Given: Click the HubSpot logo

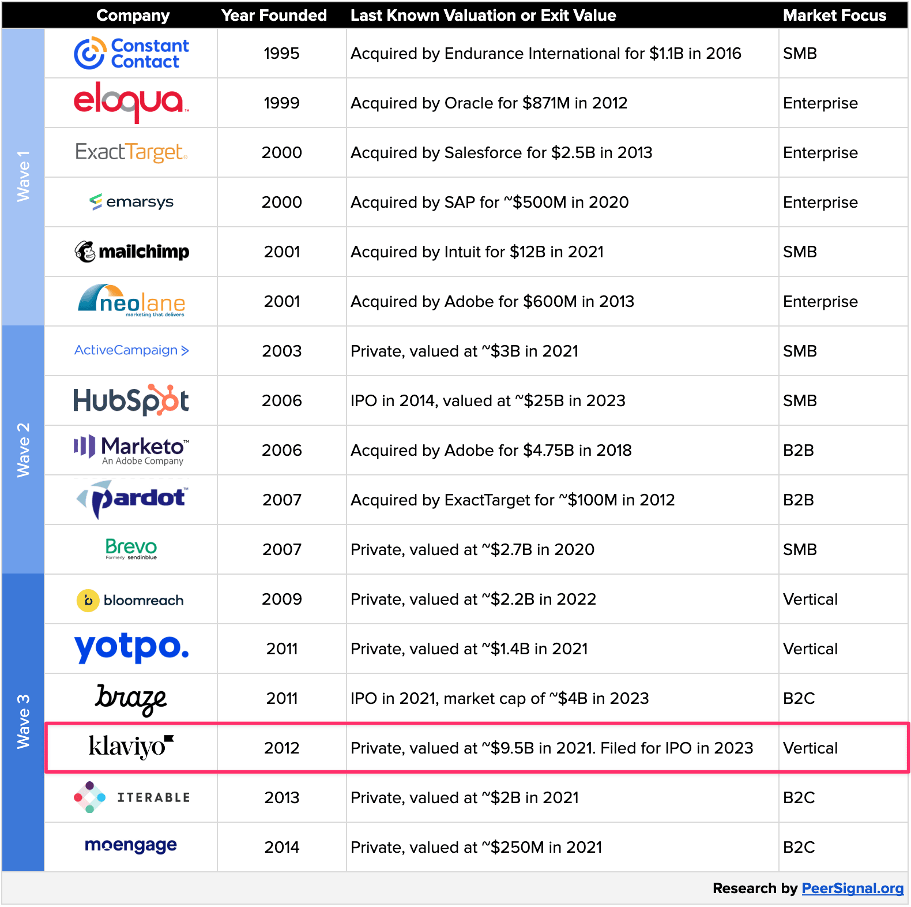Looking at the screenshot, I should click(131, 400).
